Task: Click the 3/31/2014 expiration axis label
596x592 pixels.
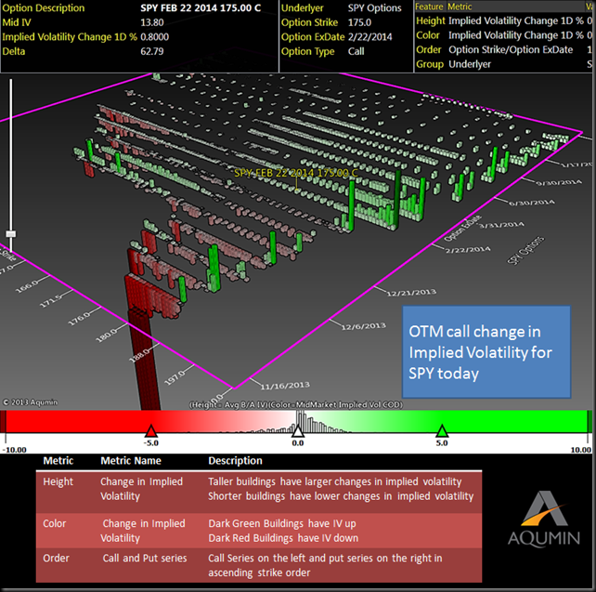Action: pyautogui.click(x=501, y=225)
